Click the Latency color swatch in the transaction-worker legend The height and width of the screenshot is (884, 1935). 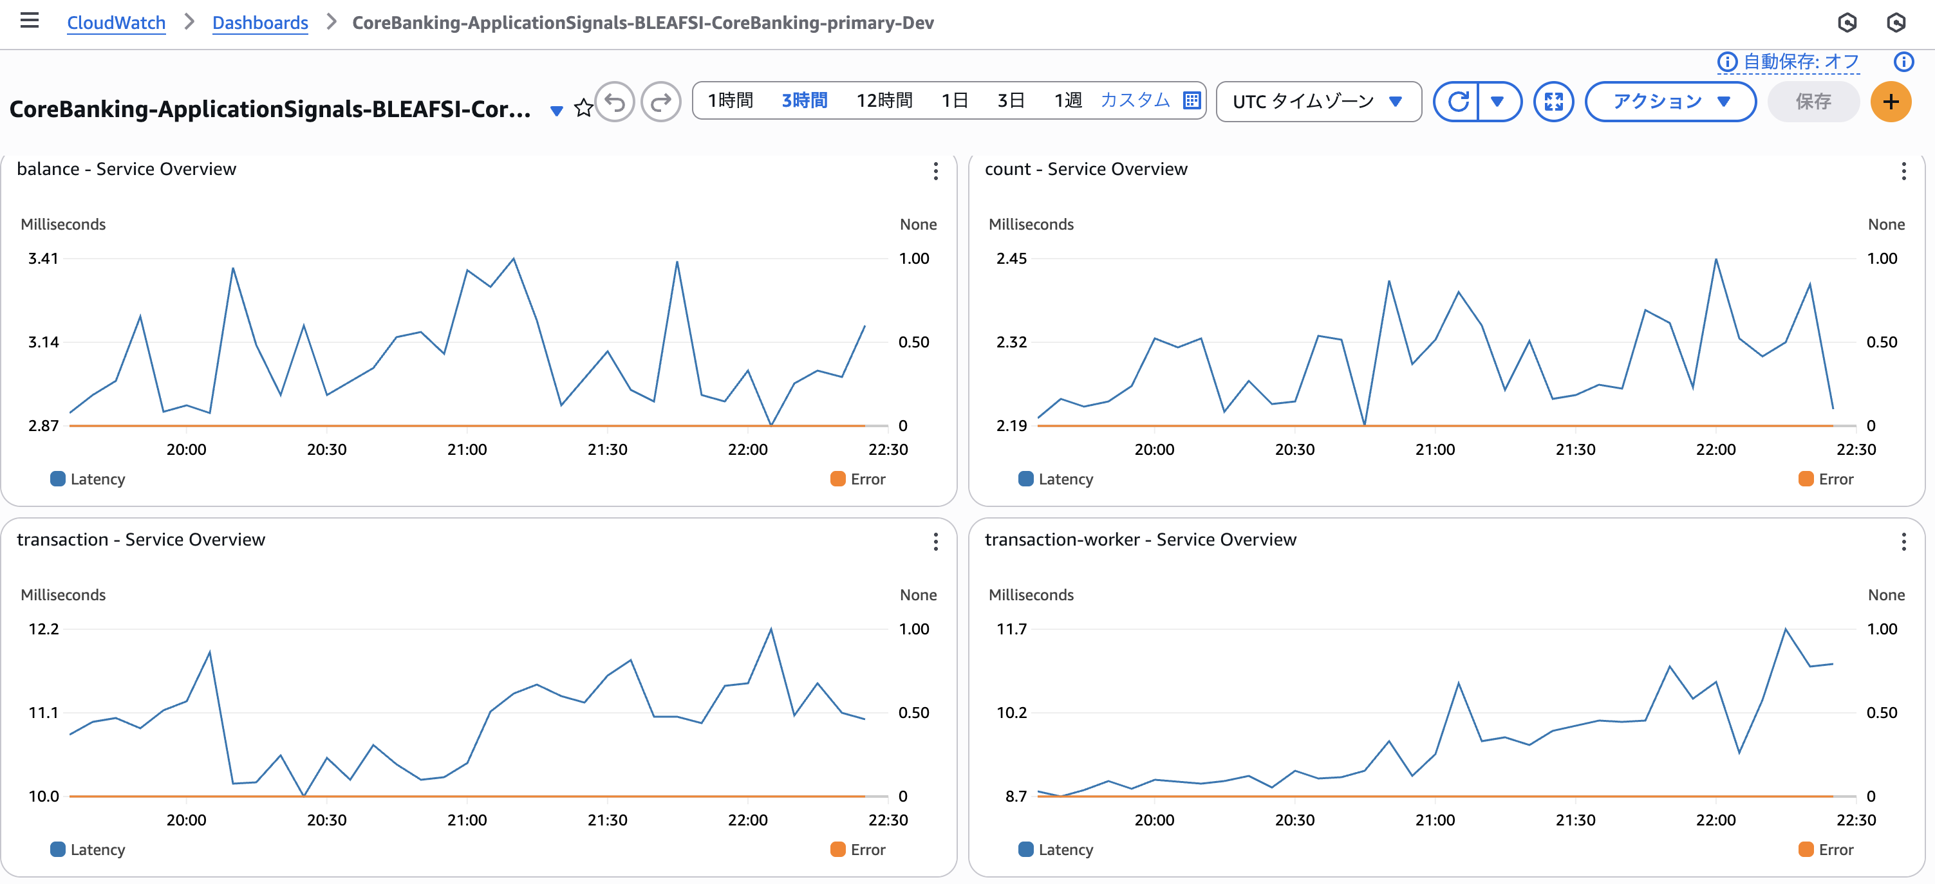[1025, 849]
